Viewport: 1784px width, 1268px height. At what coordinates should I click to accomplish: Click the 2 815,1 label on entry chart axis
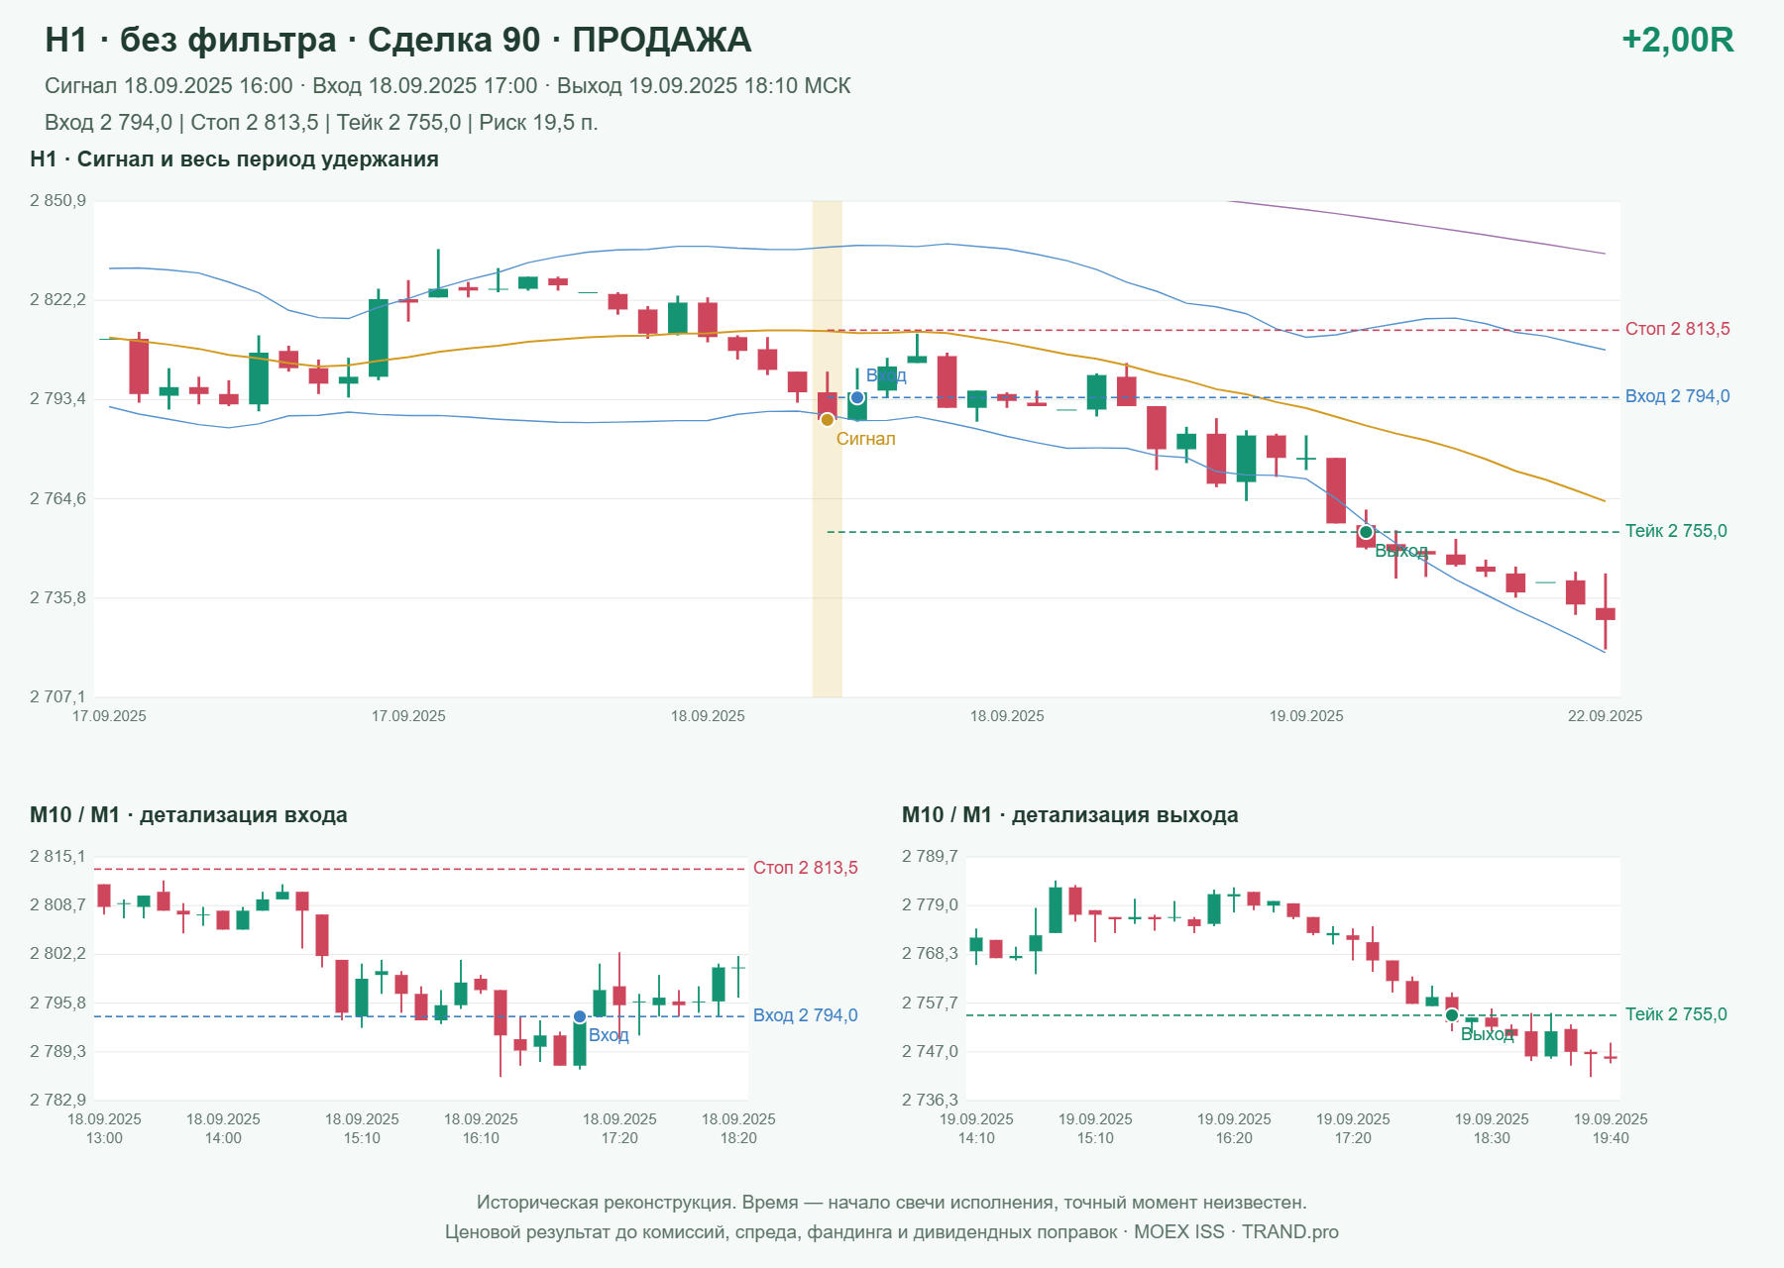[x=57, y=857]
